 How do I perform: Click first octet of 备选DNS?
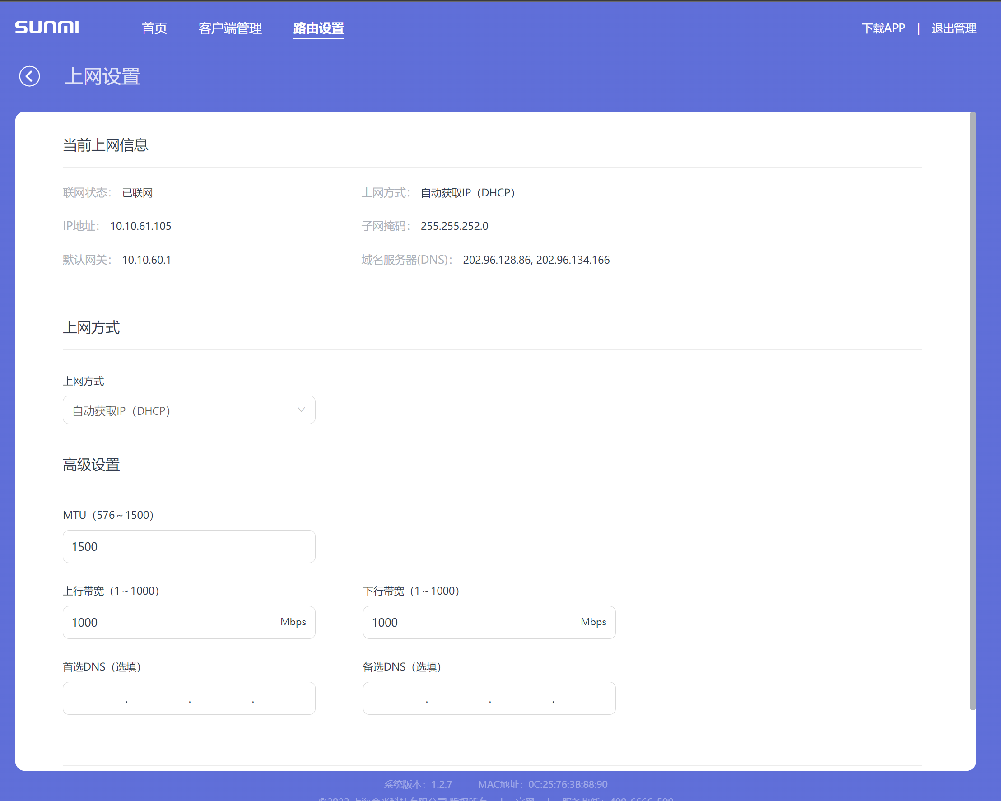click(396, 699)
